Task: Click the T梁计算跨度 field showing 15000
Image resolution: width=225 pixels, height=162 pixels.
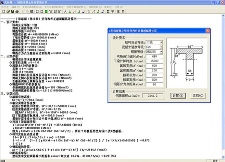Action: tap(155, 61)
